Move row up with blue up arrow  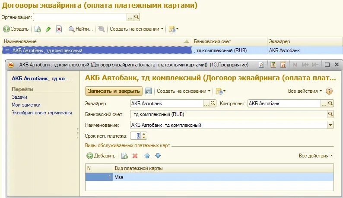(147, 156)
